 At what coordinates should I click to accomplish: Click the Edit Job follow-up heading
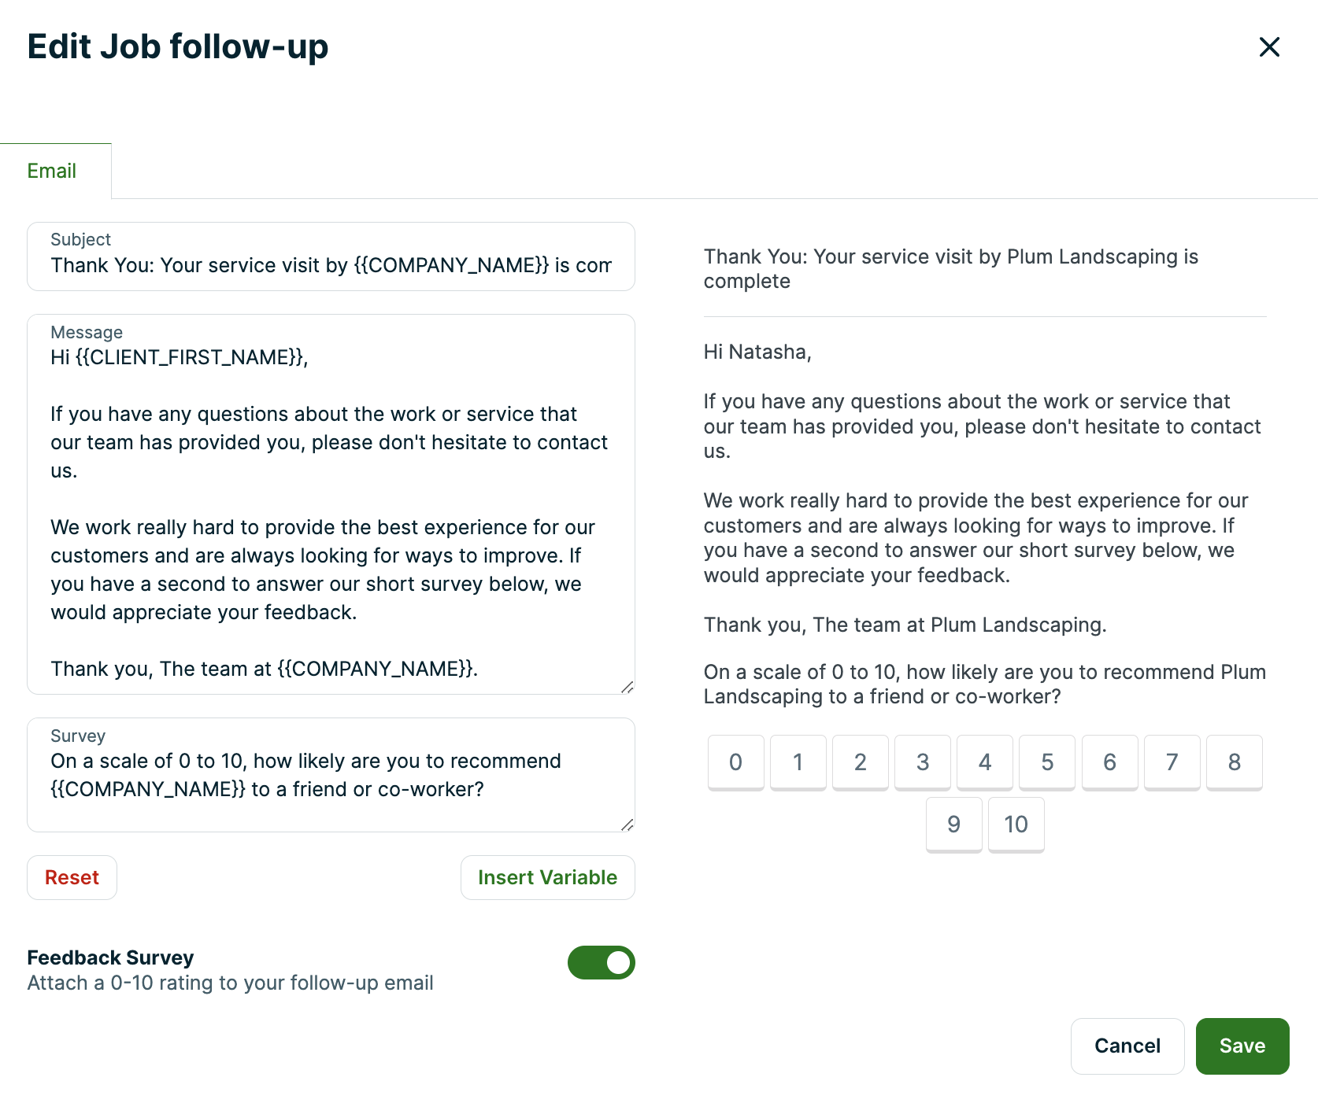click(x=178, y=47)
